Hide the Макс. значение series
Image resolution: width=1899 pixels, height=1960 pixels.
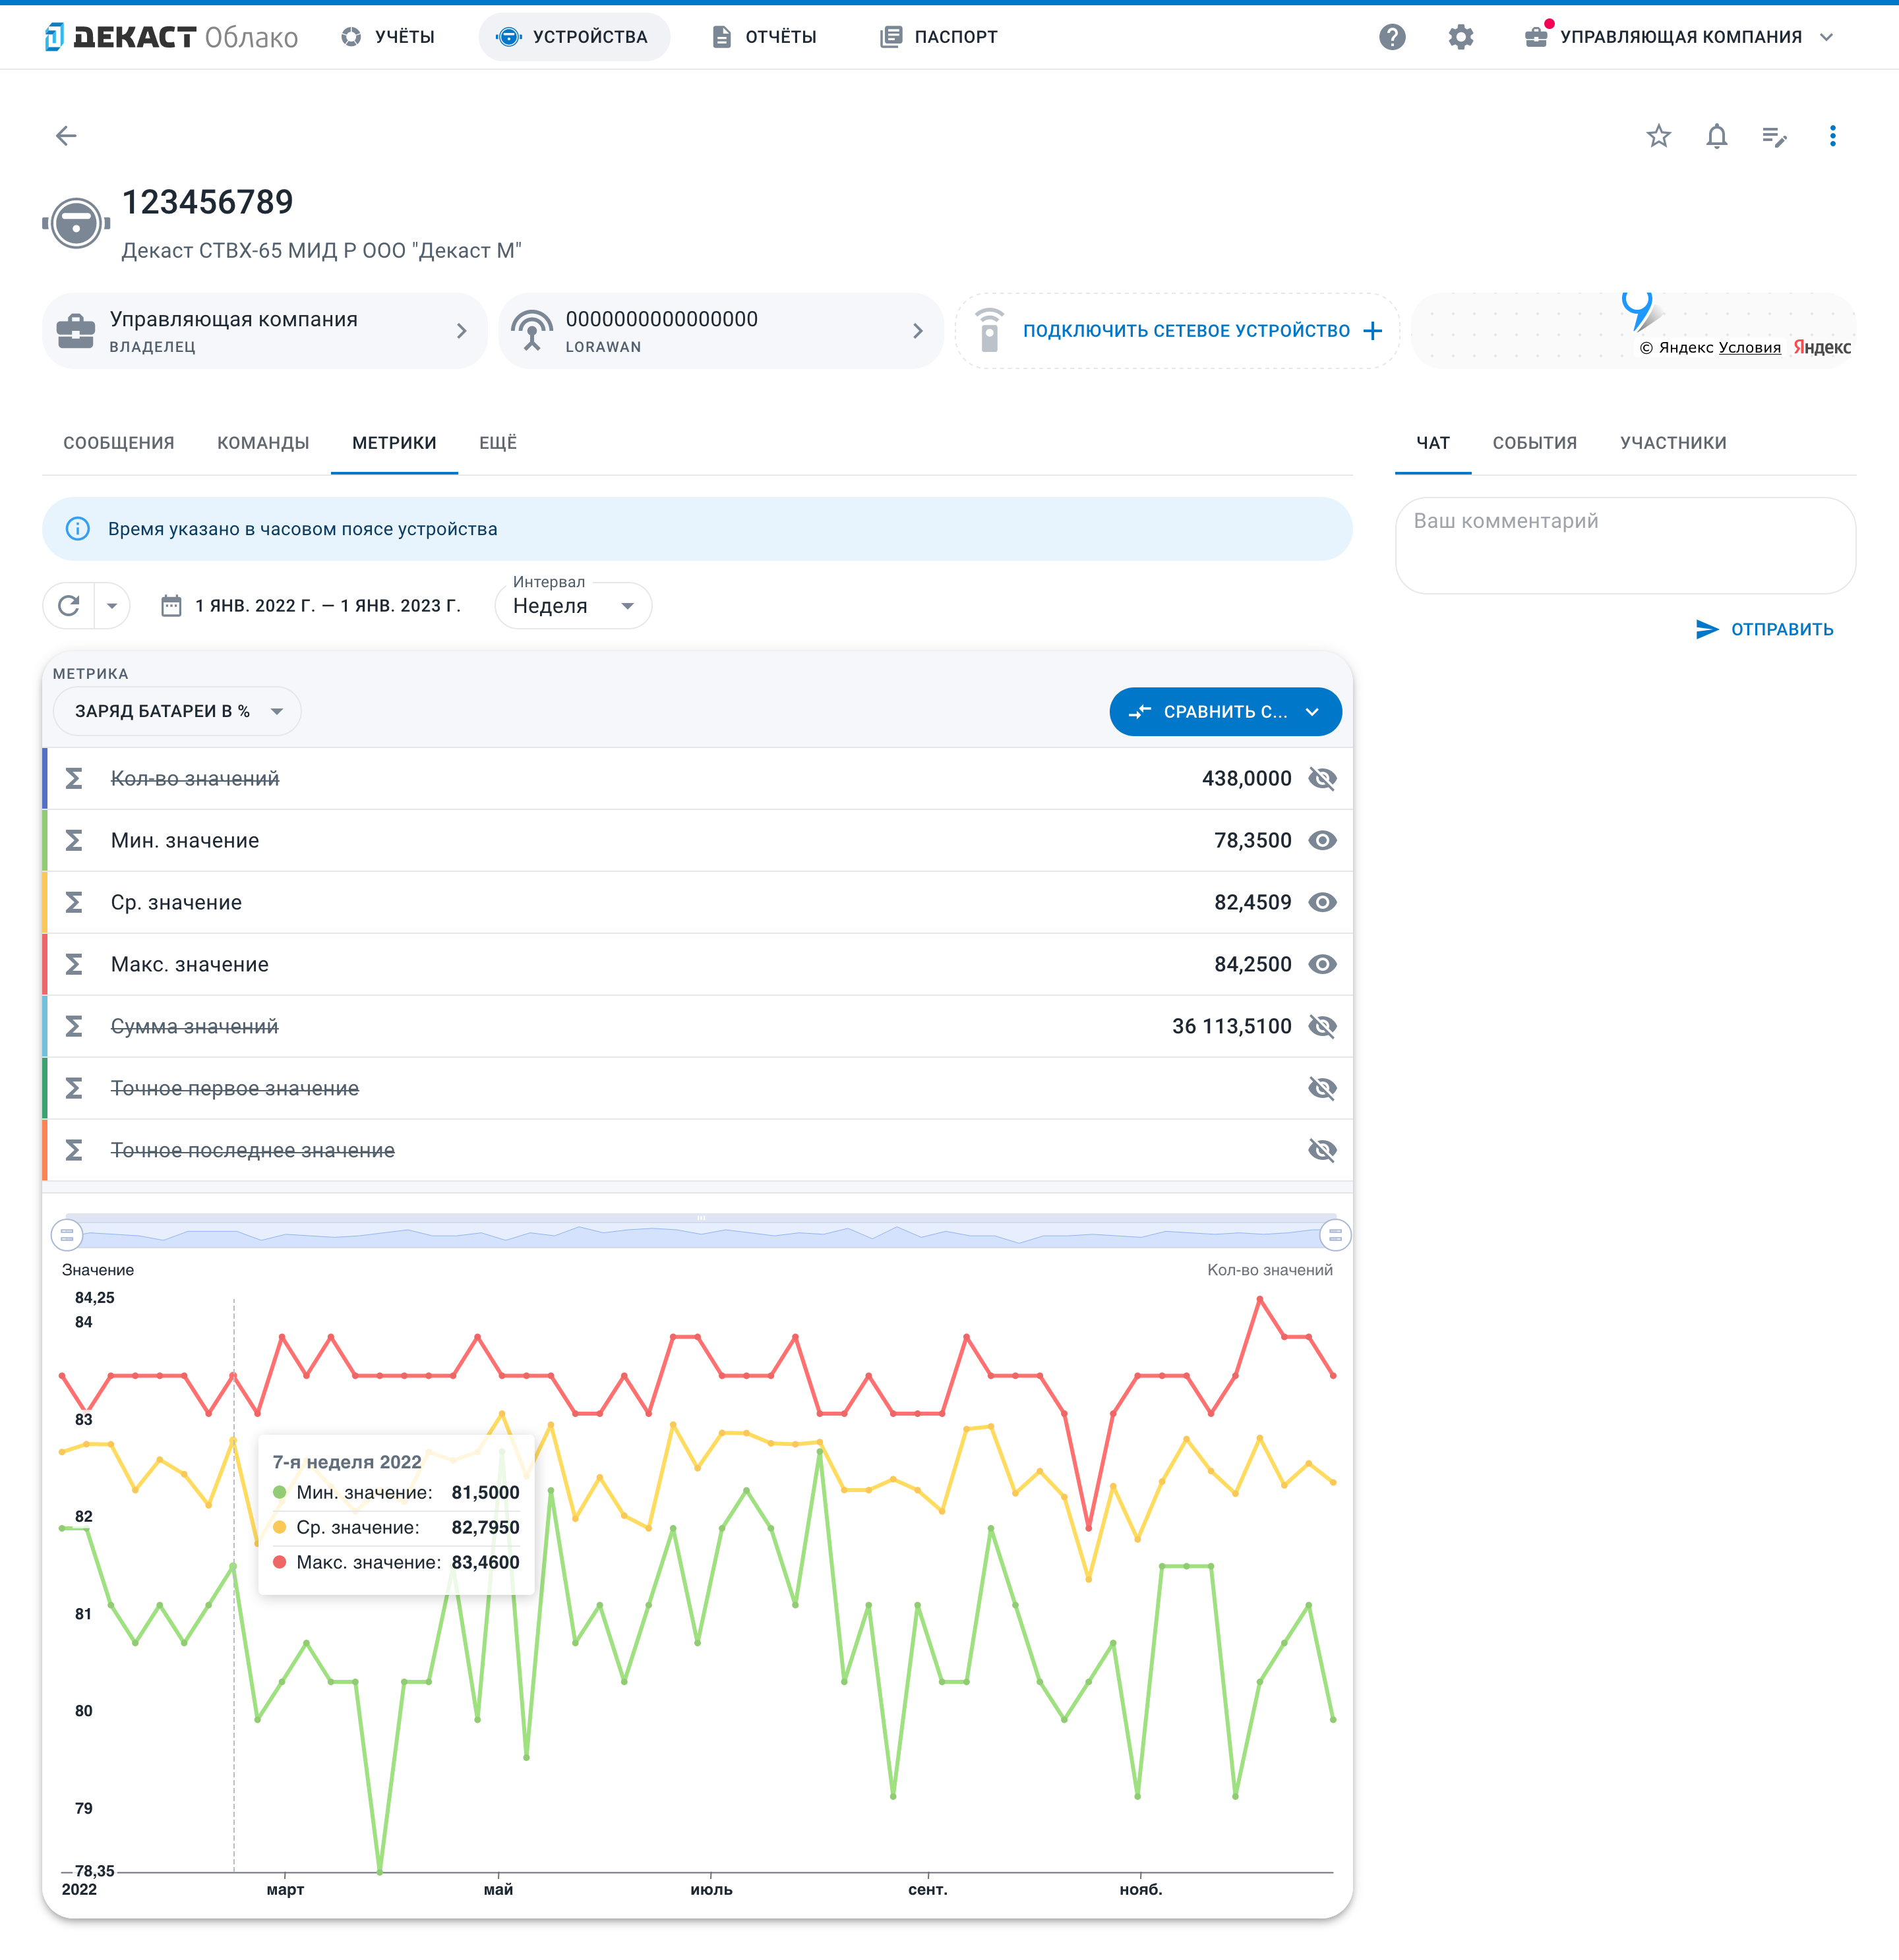[1323, 965]
